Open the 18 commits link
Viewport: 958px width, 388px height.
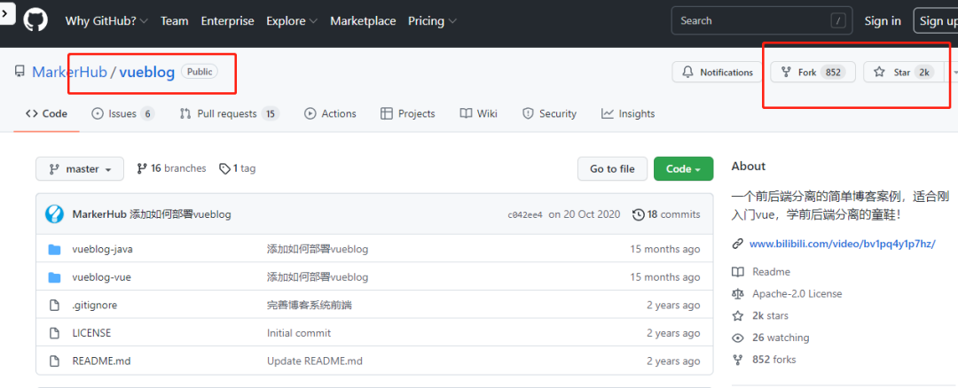[x=666, y=214]
